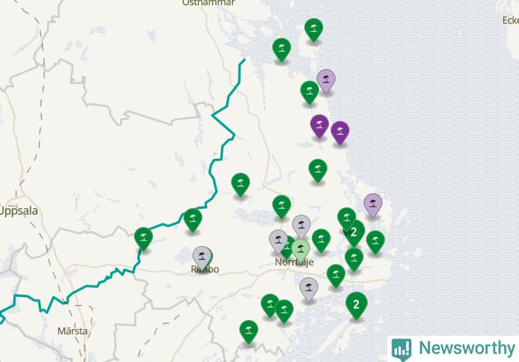Image resolution: width=519 pixels, height=362 pixels.
Task: Click the green marker just below the dark purple markers
Action: (317, 170)
